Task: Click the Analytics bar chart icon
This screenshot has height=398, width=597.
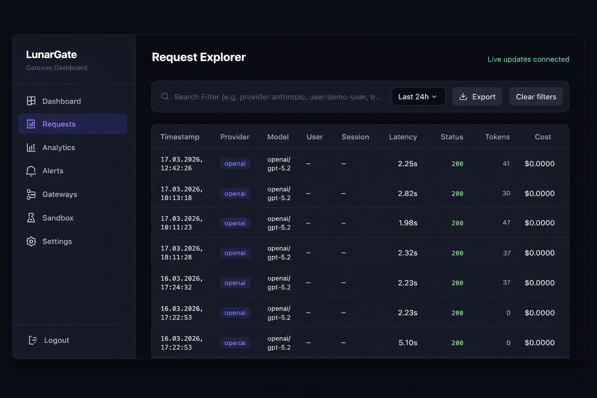Action: pyautogui.click(x=31, y=147)
